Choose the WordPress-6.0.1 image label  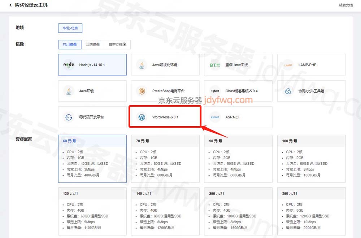coord(165,117)
